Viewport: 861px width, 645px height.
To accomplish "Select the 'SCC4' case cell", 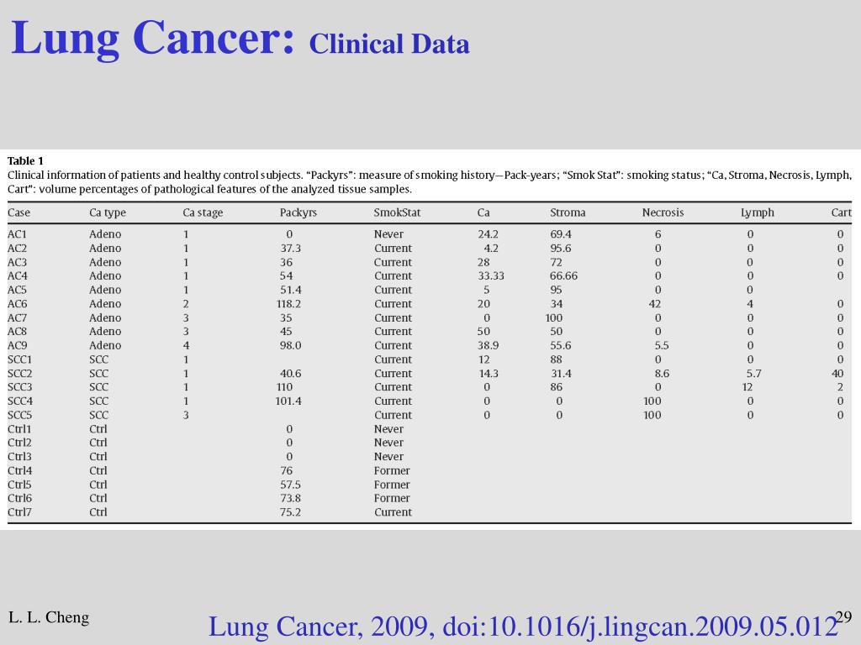I will coord(20,401).
